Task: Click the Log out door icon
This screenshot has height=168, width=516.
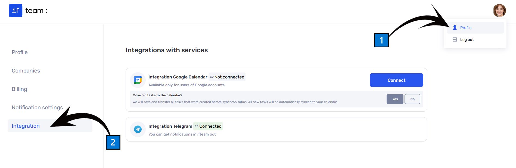Action: pos(455,39)
